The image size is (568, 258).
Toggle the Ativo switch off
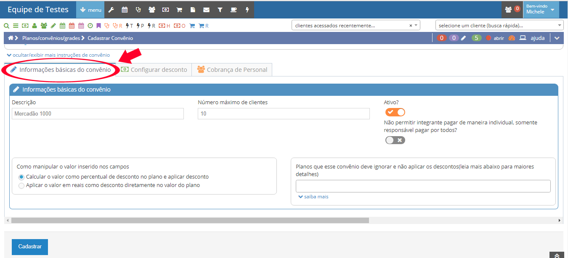(395, 112)
